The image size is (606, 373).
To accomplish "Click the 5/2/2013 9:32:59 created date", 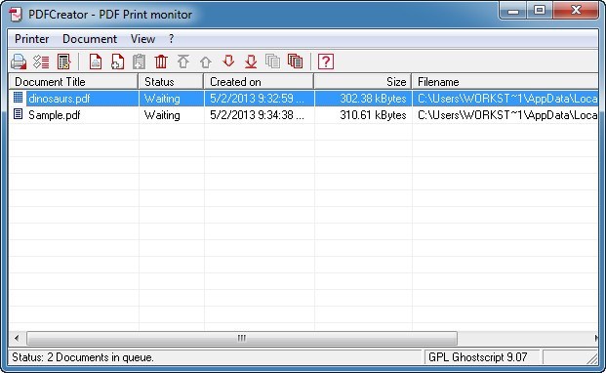I will (x=257, y=99).
